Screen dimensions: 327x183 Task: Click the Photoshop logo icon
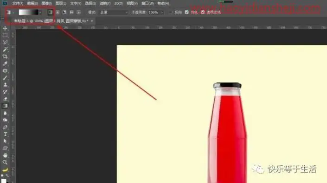point(5,3)
